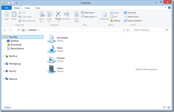Click Select none in the ribbon

pos(131,17)
